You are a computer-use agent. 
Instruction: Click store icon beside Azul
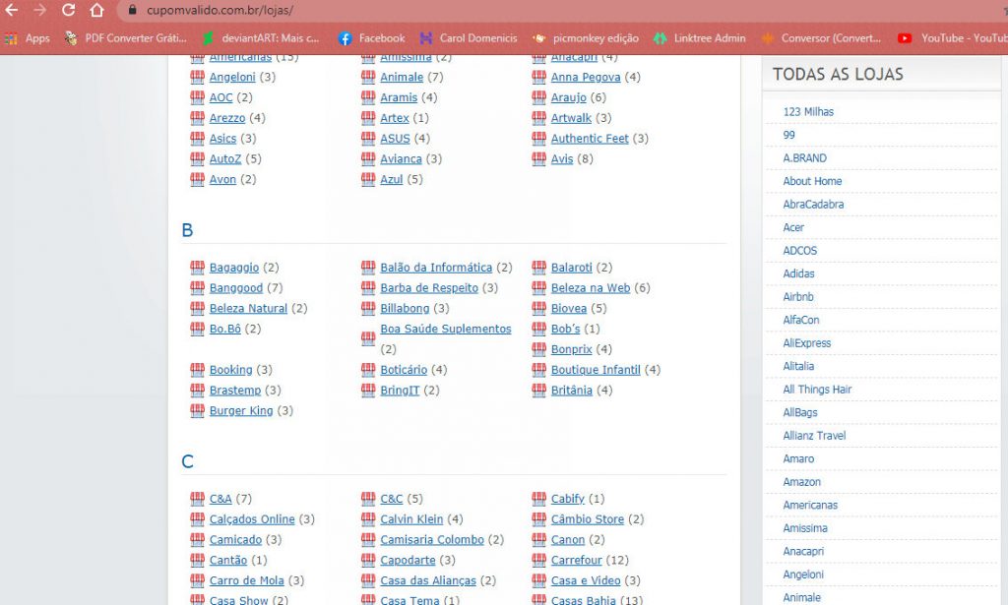click(x=368, y=179)
